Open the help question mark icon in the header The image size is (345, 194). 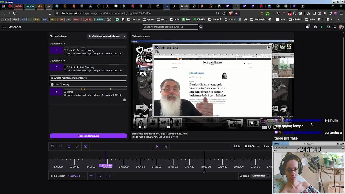click(x=315, y=27)
